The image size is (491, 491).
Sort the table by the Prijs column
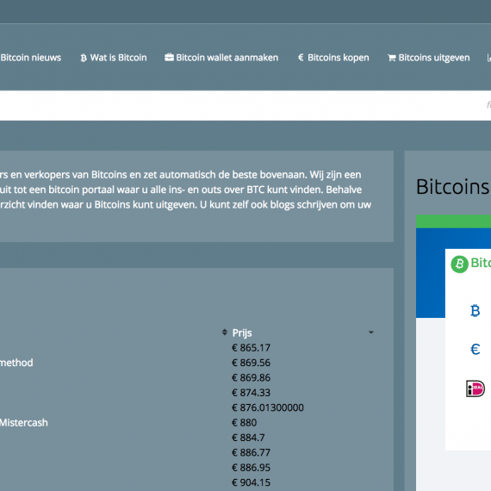pyautogui.click(x=242, y=333)
